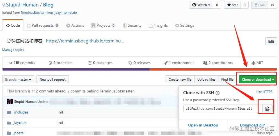Switch to the Settings tab
Viewport: 279px width, 136px height.
pos(184,26)
